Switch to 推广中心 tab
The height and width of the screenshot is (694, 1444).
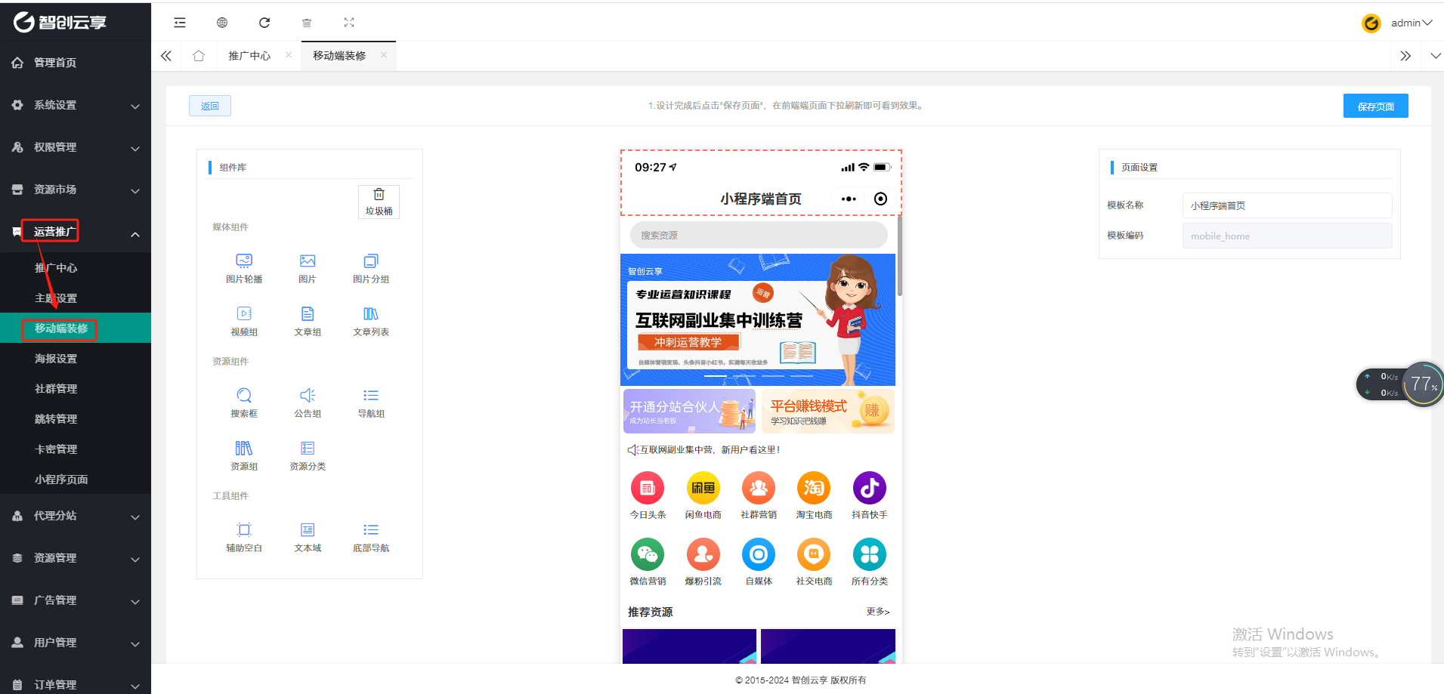249,56
